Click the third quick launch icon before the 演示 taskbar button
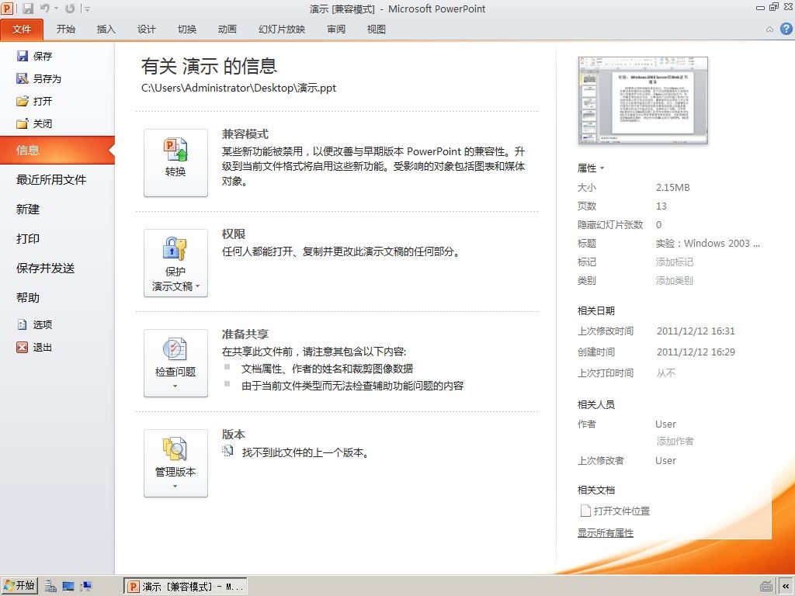Viewport: 795px width, 596px height. click(x=86, y=587)
